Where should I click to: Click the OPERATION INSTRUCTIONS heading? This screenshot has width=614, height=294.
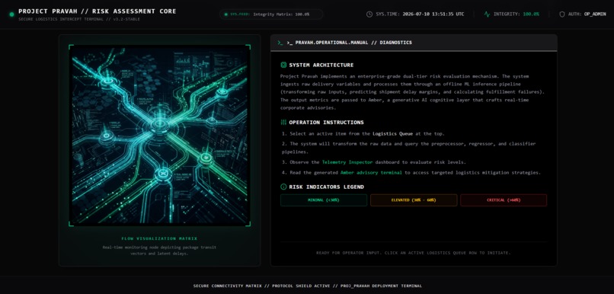click(326, 122)
